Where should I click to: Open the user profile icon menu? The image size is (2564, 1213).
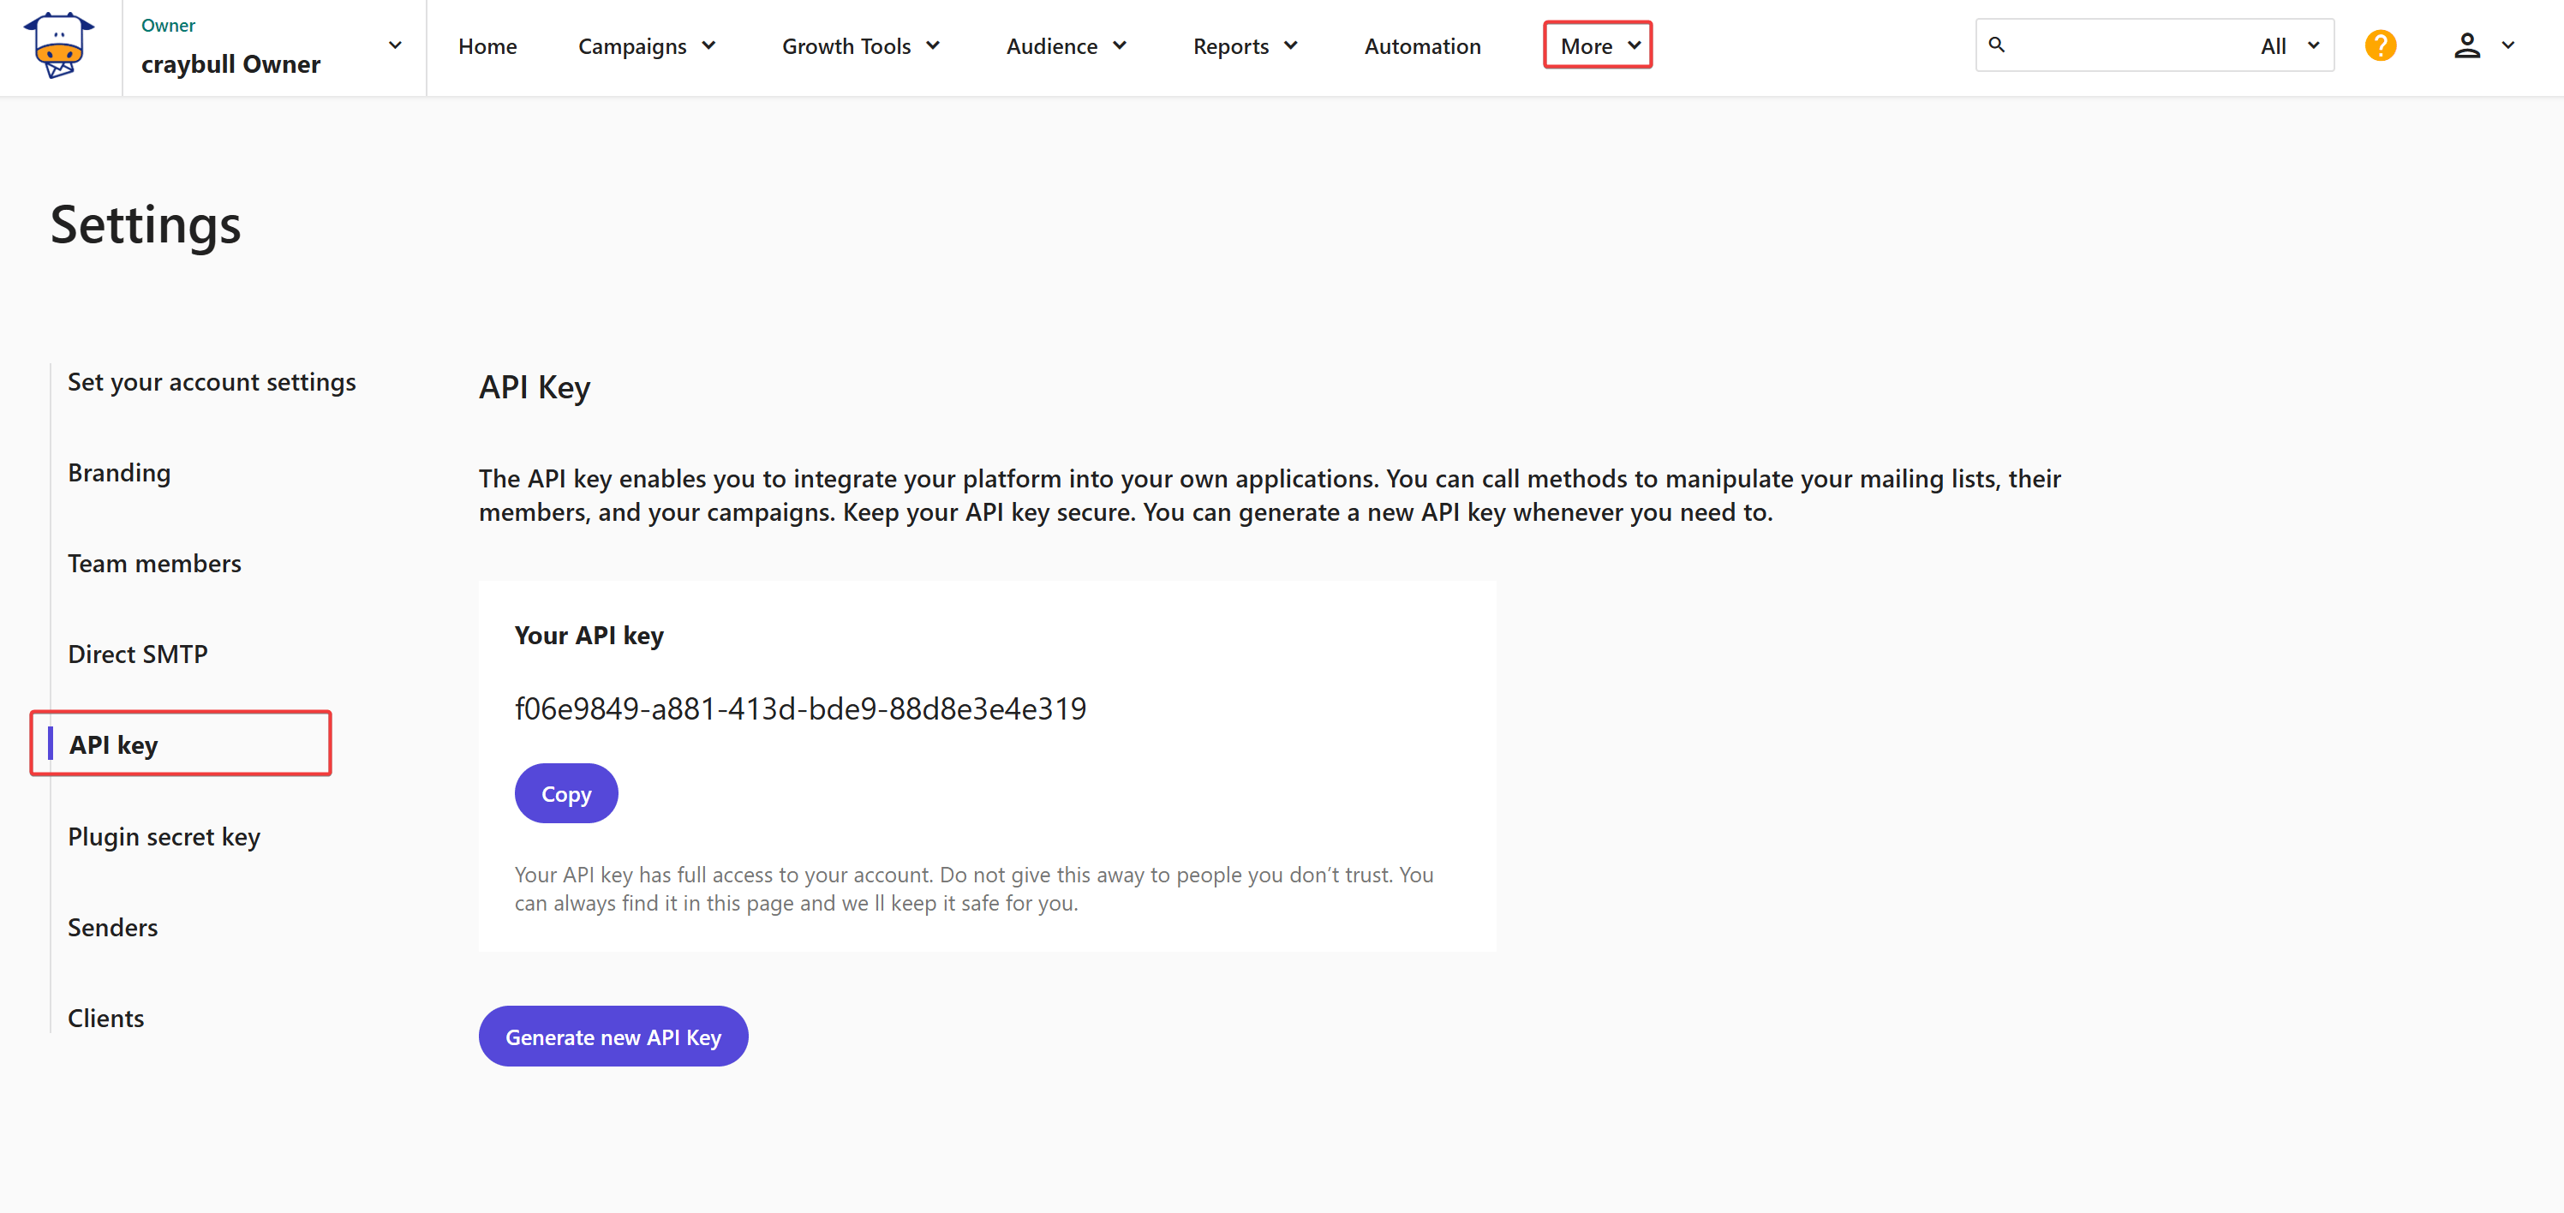[x=2466, y=45]
